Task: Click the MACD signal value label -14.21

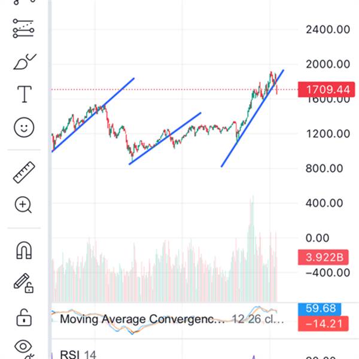Action: pos(324,324)
